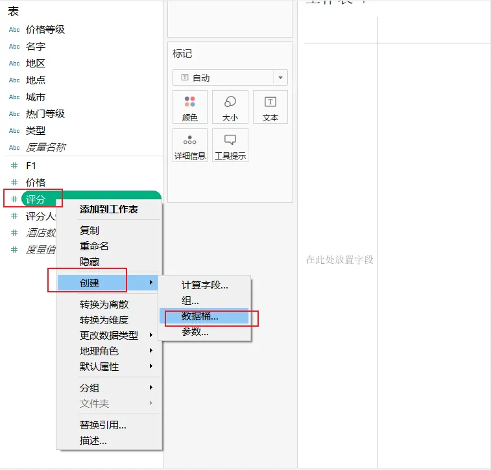
Task: Expand the 地理角色 submenu
Action: coord(109,351)
